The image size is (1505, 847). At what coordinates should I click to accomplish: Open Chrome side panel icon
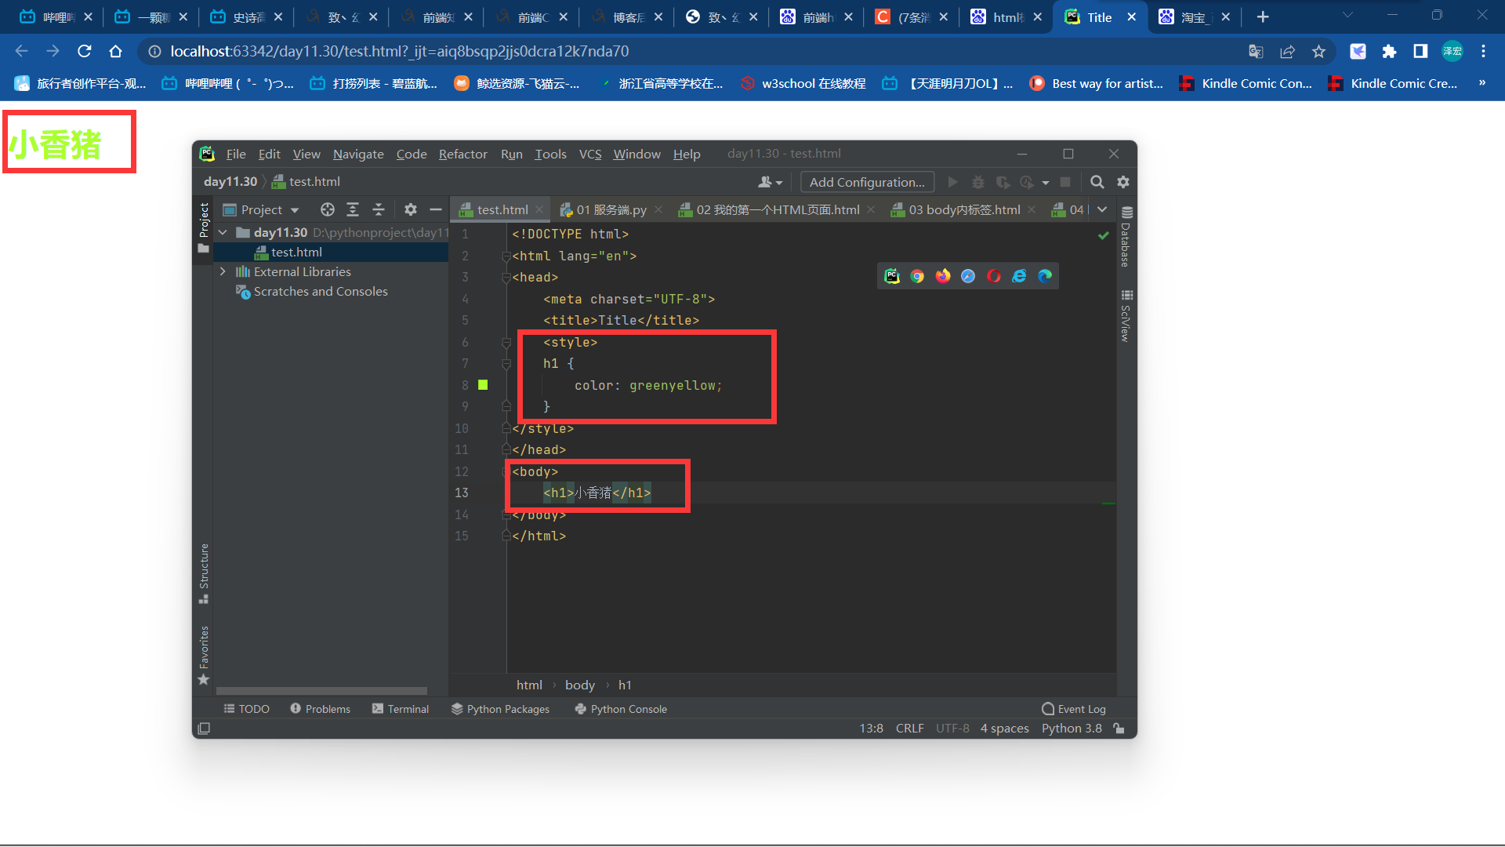pyautogui.click(x=1420, y=51)
